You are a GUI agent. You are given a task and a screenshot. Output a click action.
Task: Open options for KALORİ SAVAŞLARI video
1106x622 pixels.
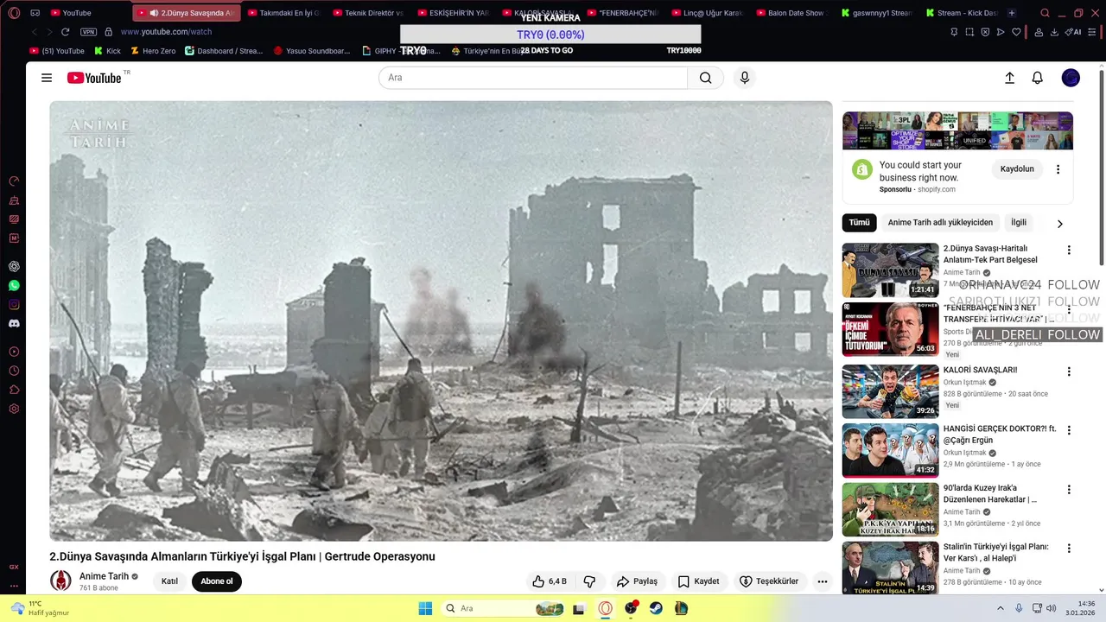1069,371
